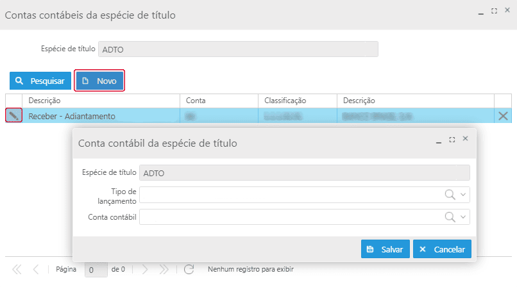
Task: Refresh the grid with the reload icon
Action: point(189,270)
